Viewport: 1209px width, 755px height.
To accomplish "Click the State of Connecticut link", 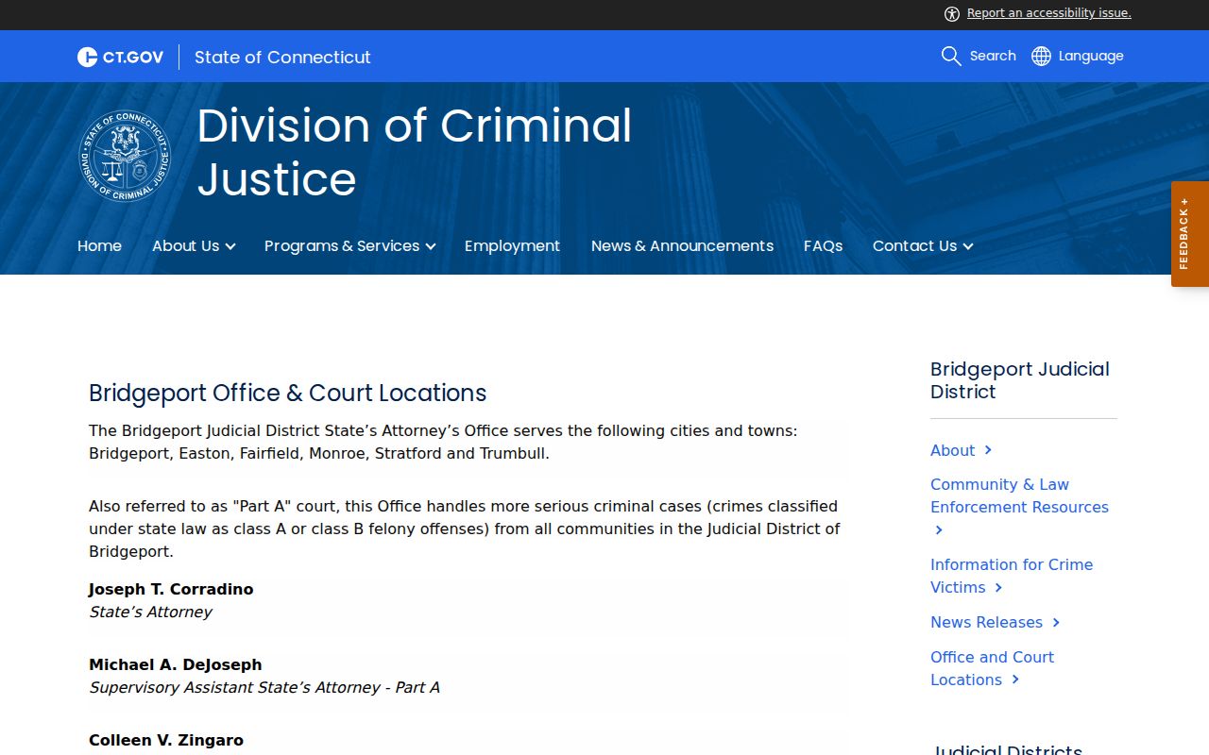I will [282, 57].
